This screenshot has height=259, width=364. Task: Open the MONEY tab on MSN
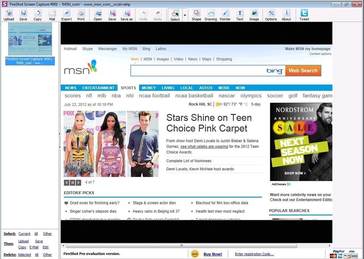tap(149, 88)
